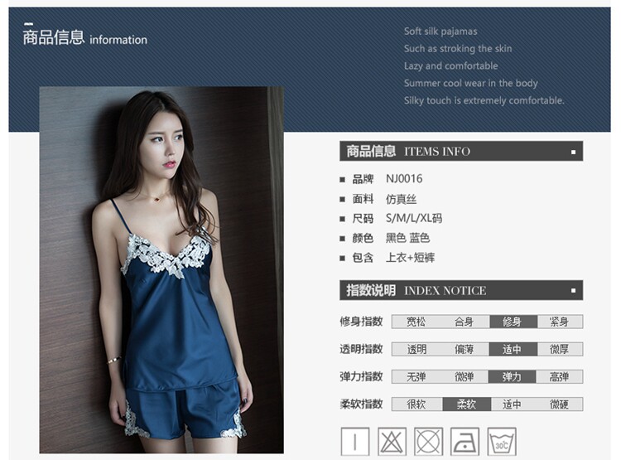Click the 黑色 蓝色 color options text
This screenshot has height=460, width=621.
pyautogui.click(x=407, y=238)
